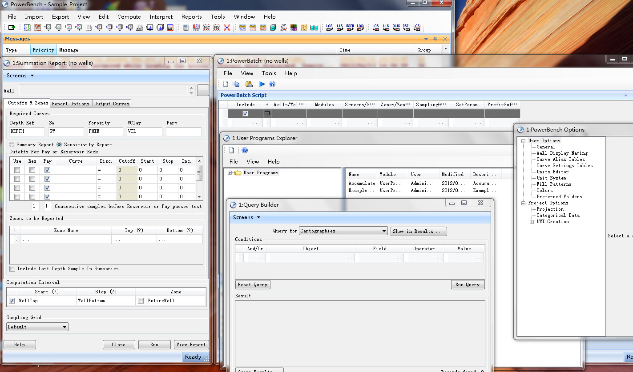Click the Depth Ref input field
The height and width of the screenshot is (372, 633).
click(27, 132)
